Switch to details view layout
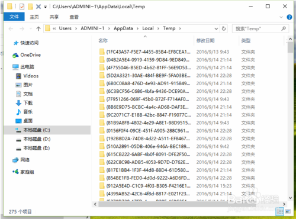The image size is (296, 219). point(280,212)
